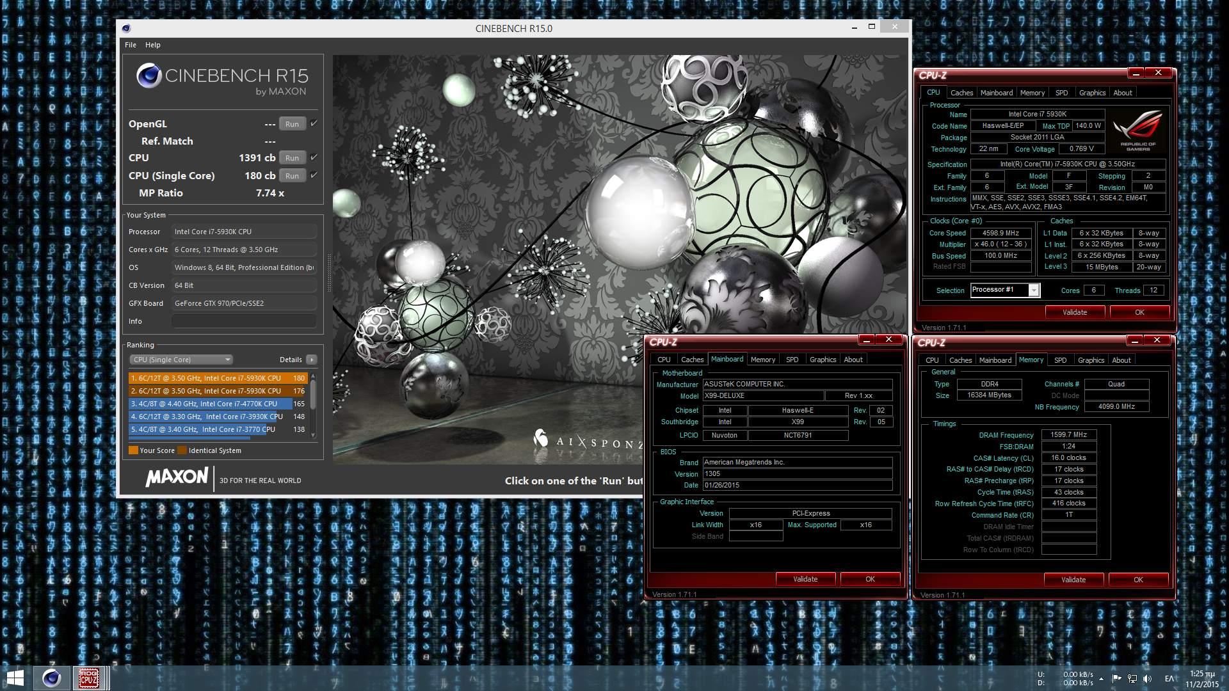Open About tab in top CPU-Z window

[1123, 93]
